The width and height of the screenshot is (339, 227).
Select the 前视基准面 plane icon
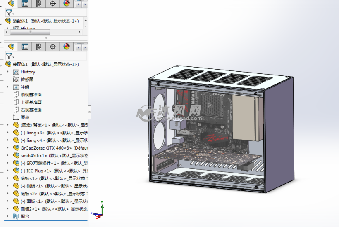[x=16, y=95]
